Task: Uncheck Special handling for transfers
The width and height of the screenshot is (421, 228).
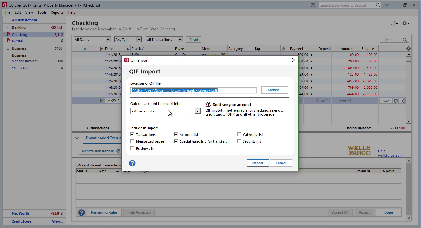Action: (176, 141)
